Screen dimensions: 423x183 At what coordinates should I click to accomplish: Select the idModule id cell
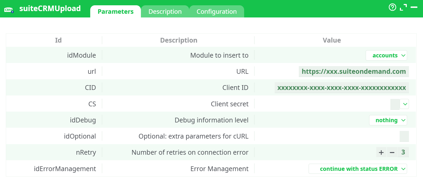click(x=81, y=55)
